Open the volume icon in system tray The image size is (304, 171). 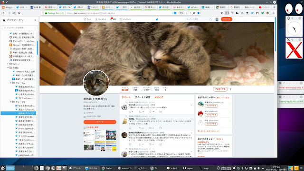point(258,168)
